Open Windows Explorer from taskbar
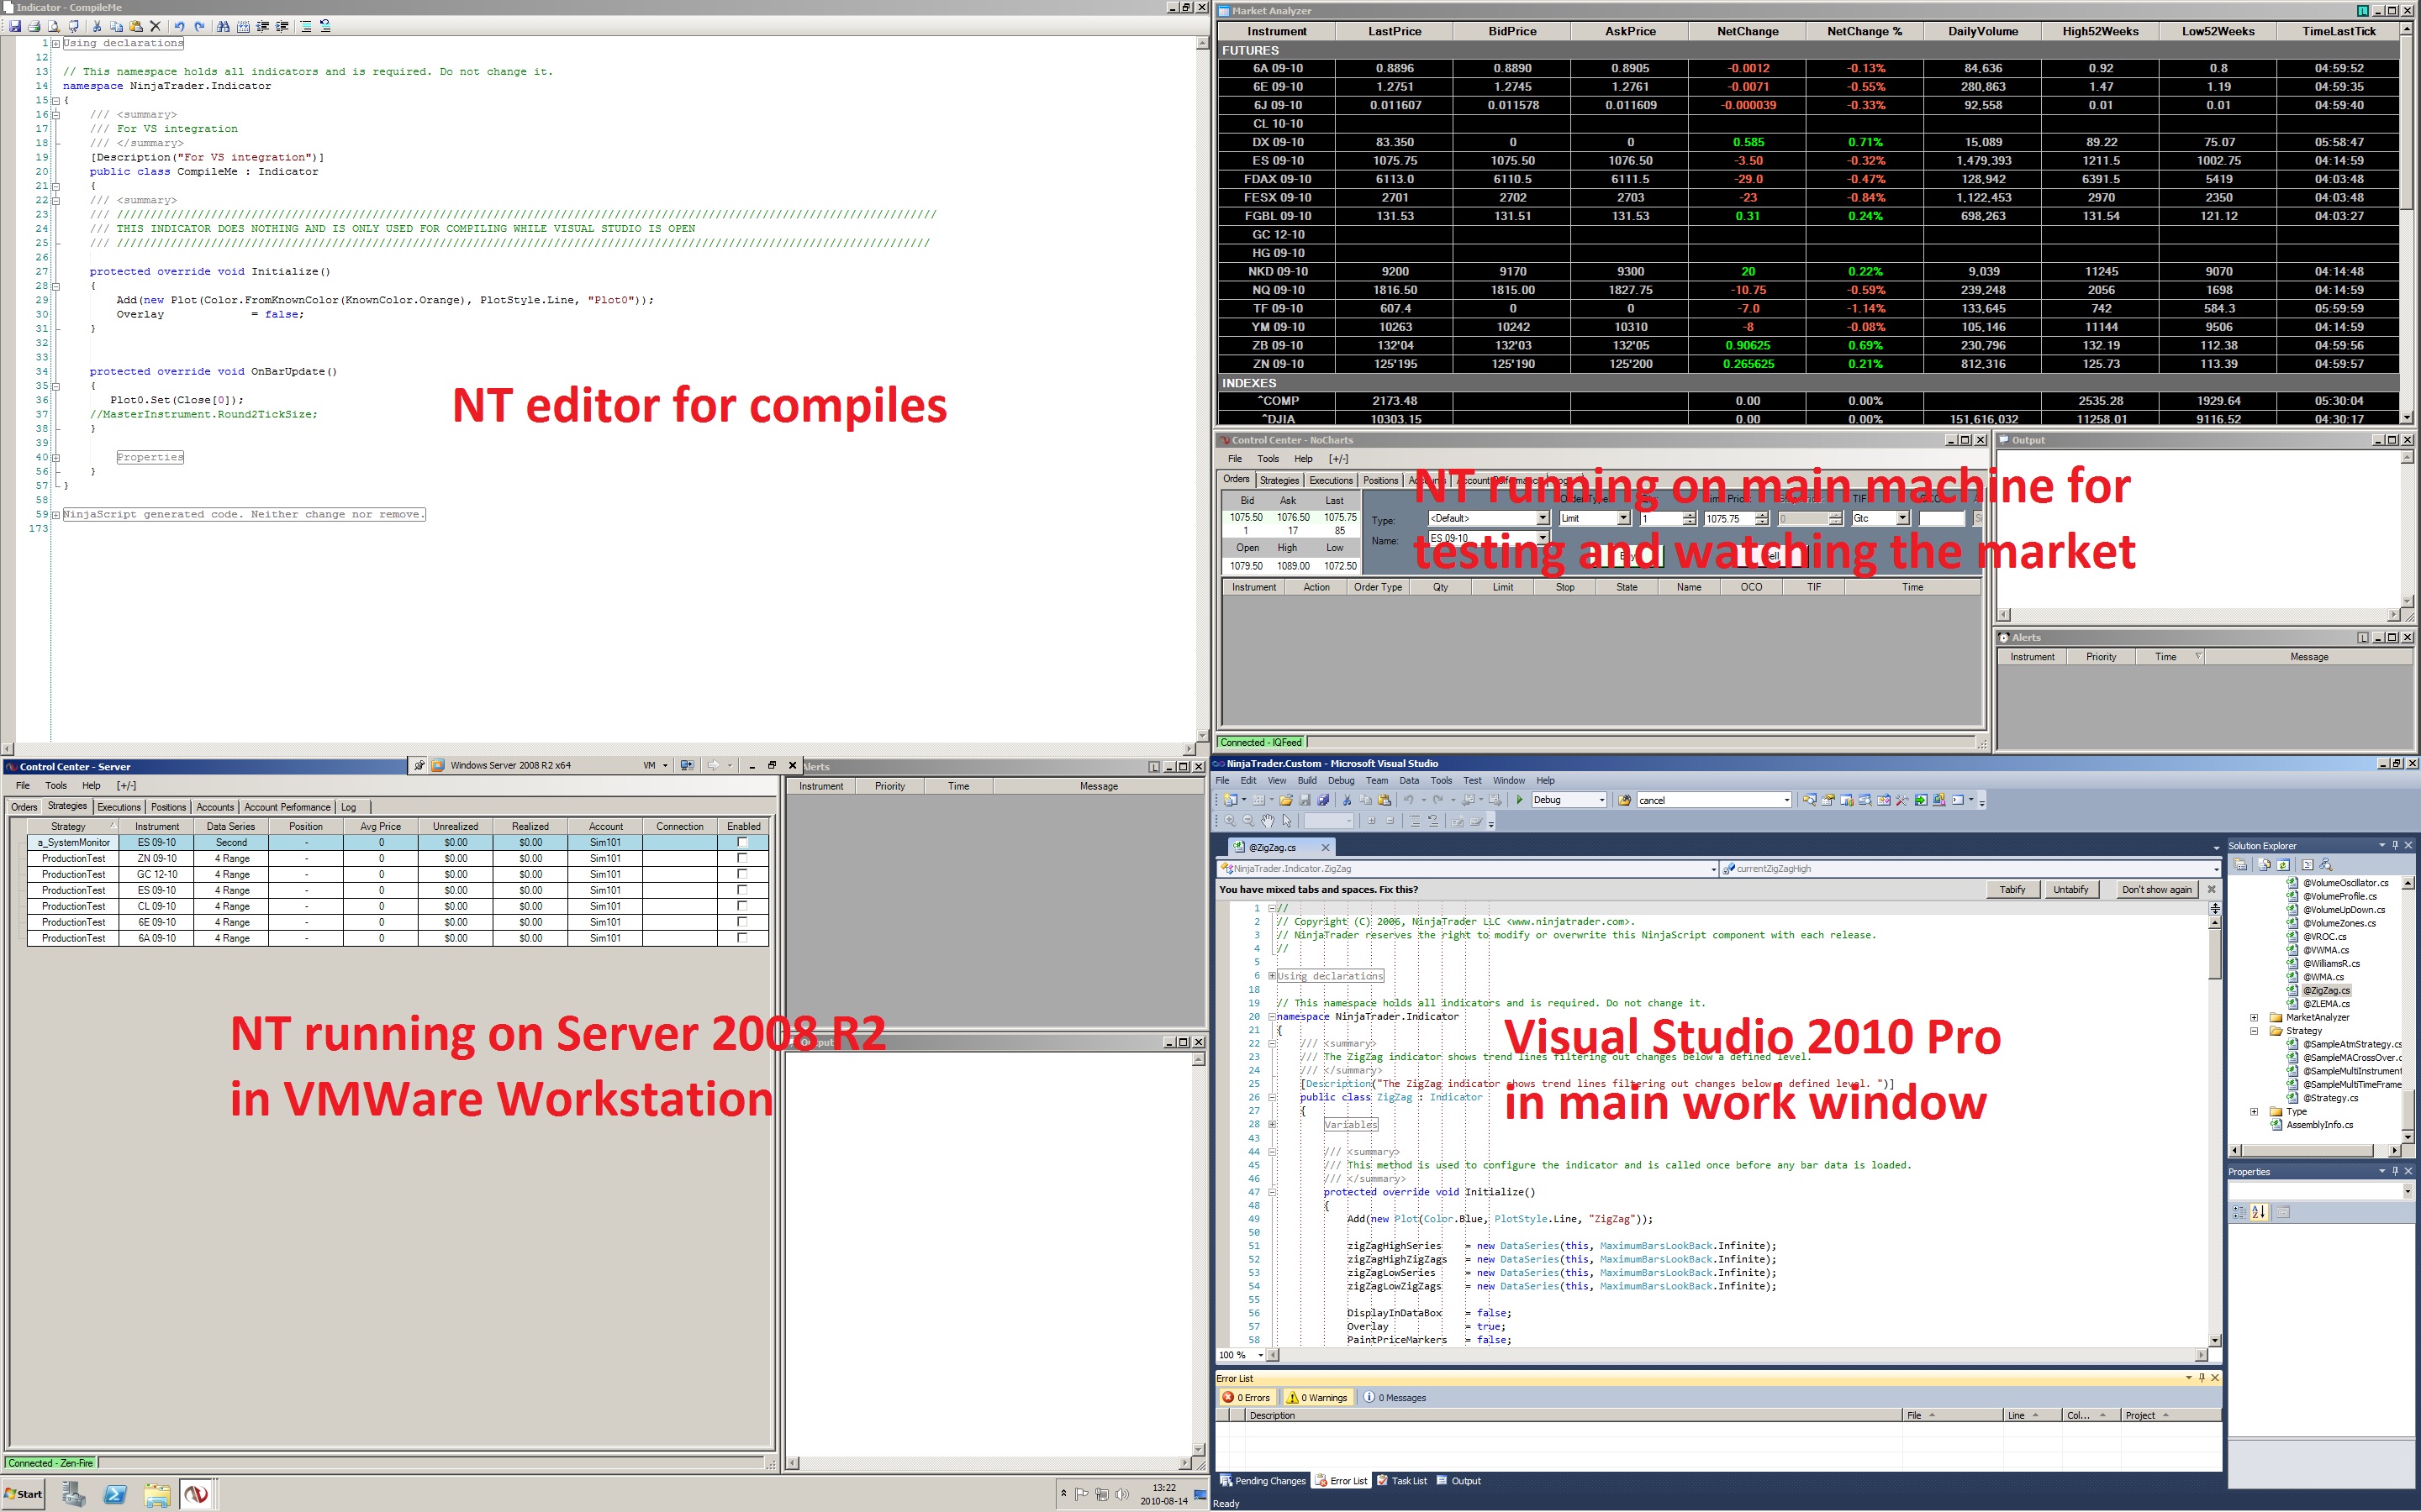 [x=156, y=1495]
